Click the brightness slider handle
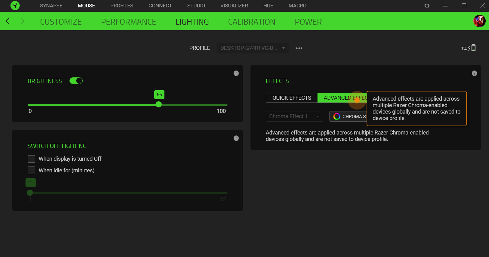The height and width of the screenshot is (257, 489). (159, 105)
